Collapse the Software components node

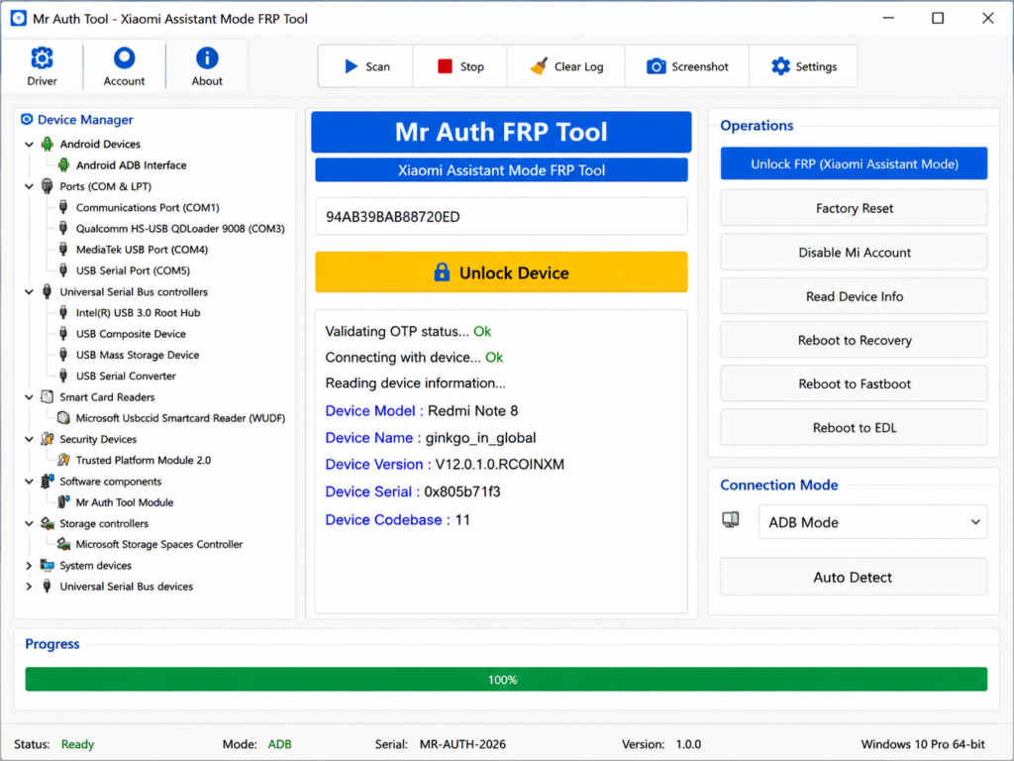coord(29,482)
